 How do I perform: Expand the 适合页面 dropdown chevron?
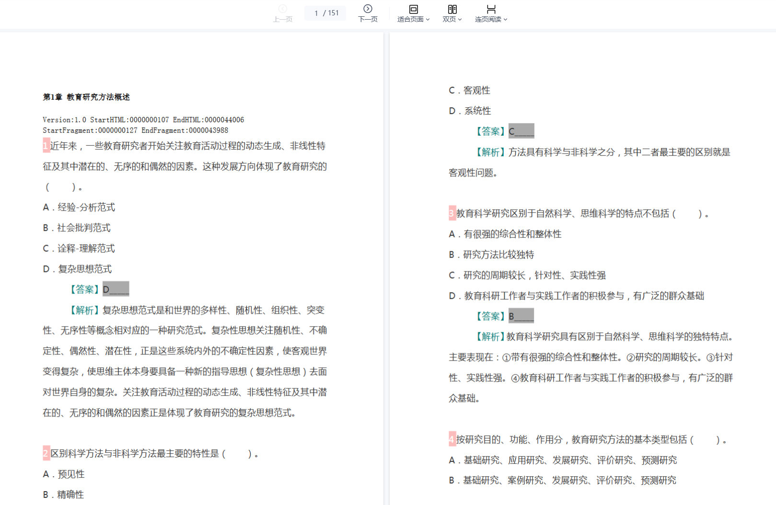[428, 20]
